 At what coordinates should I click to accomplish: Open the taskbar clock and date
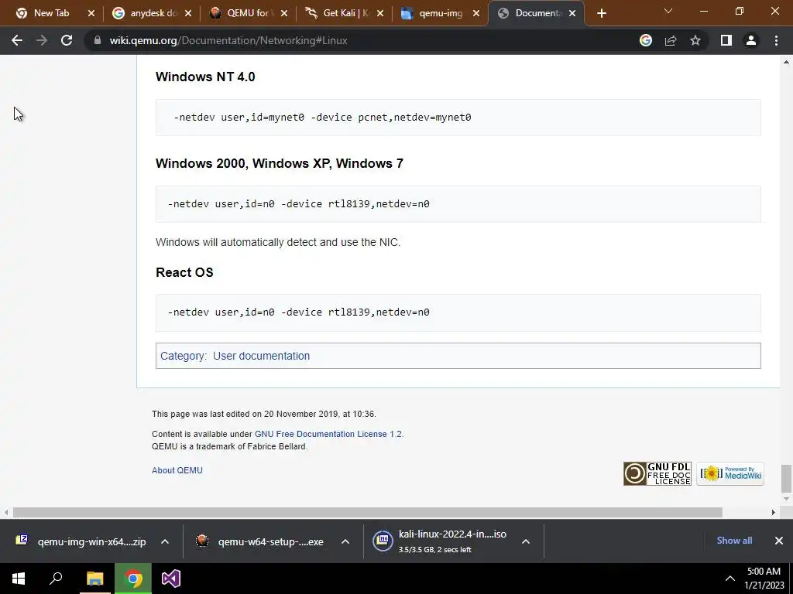(764, 579)
